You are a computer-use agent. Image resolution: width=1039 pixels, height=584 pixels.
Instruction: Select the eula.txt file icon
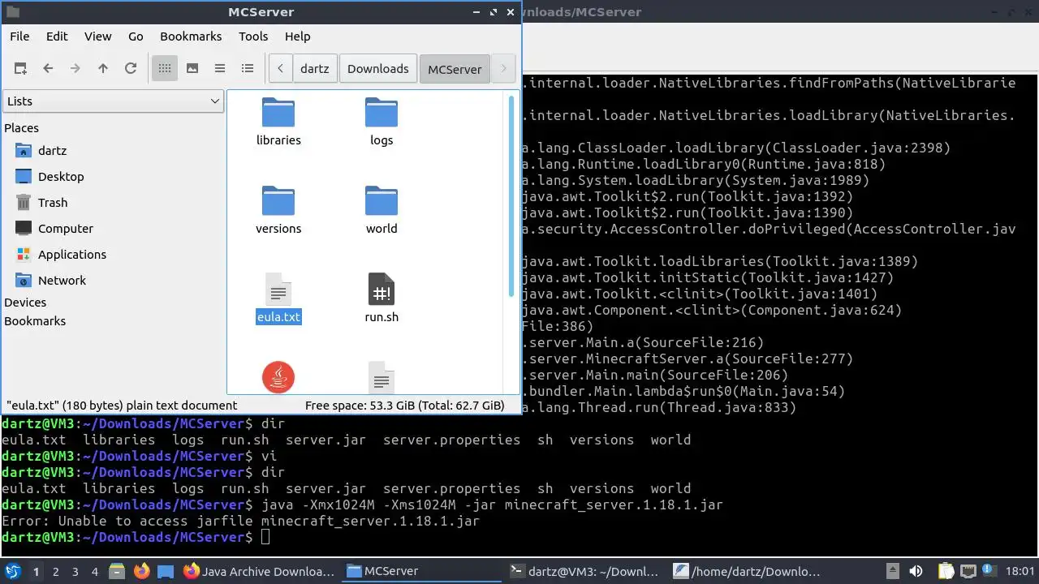click(x=278, y=290)
